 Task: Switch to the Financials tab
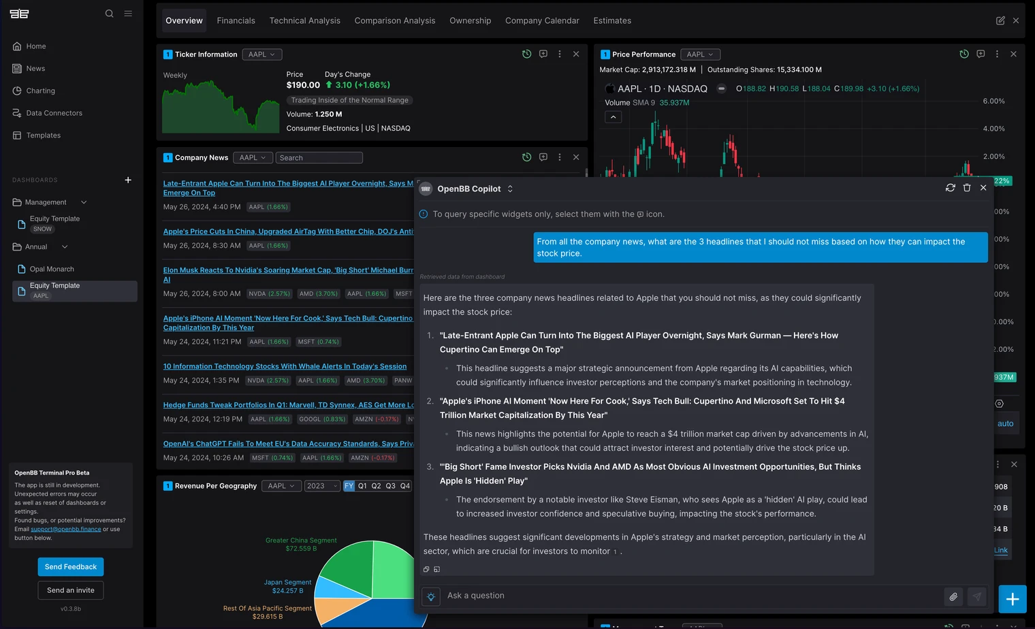[236, 20]
